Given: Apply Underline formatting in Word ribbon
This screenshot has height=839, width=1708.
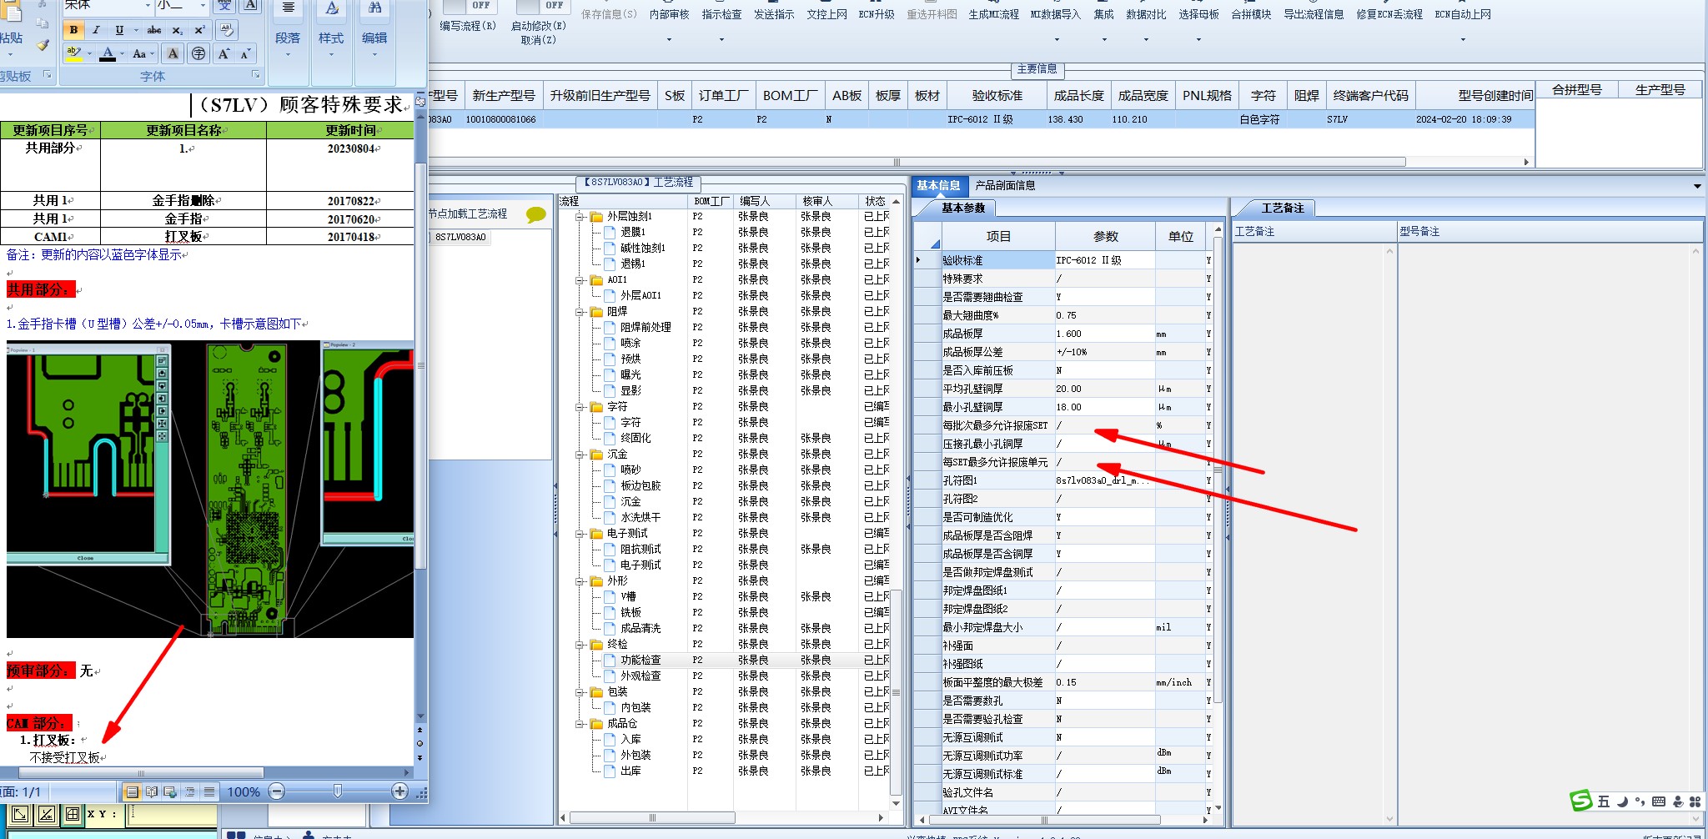Looking at the screenshot, I should pyautogui.click(x=119, y=30).
